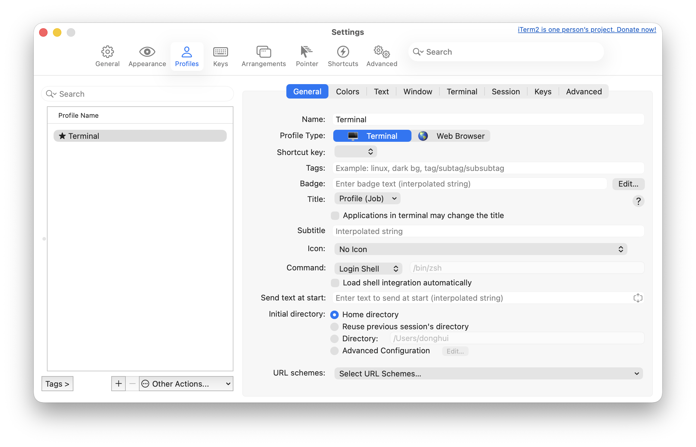This screenshot has width=696, height=447.
Task: Select Reuse previous session's directory option
Action: 334,327
